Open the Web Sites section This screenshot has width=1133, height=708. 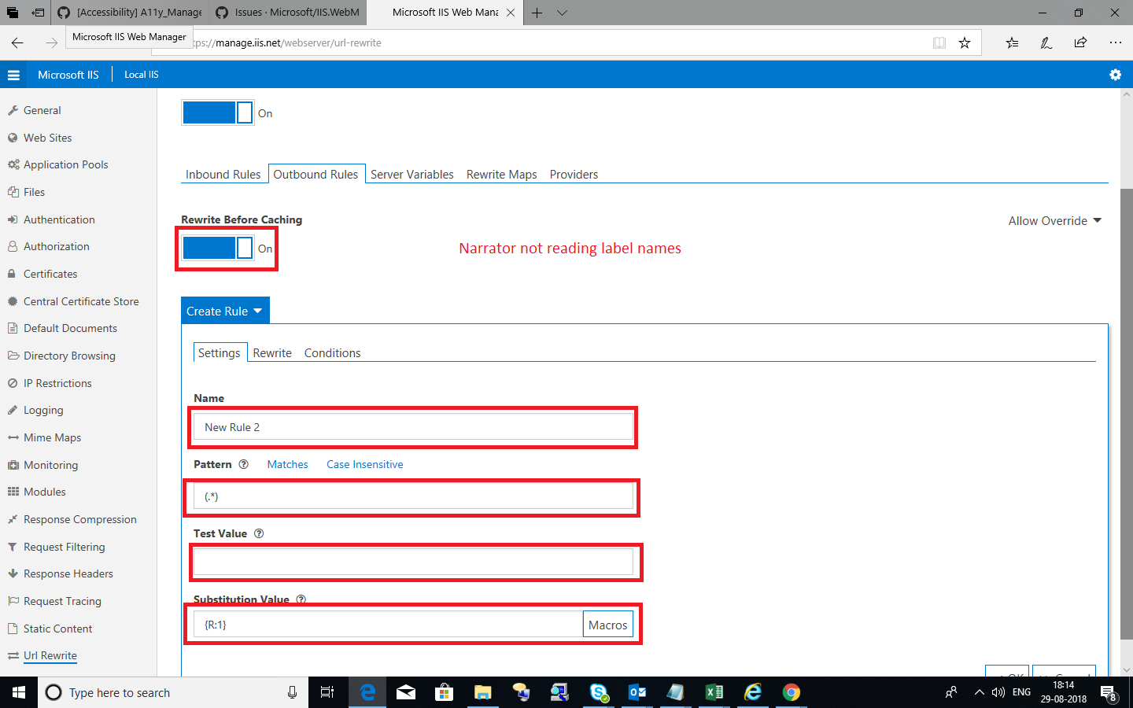coord(48,137)
